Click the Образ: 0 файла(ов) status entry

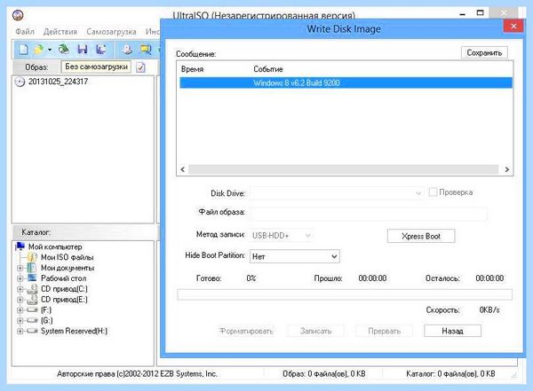click(324, 374)
